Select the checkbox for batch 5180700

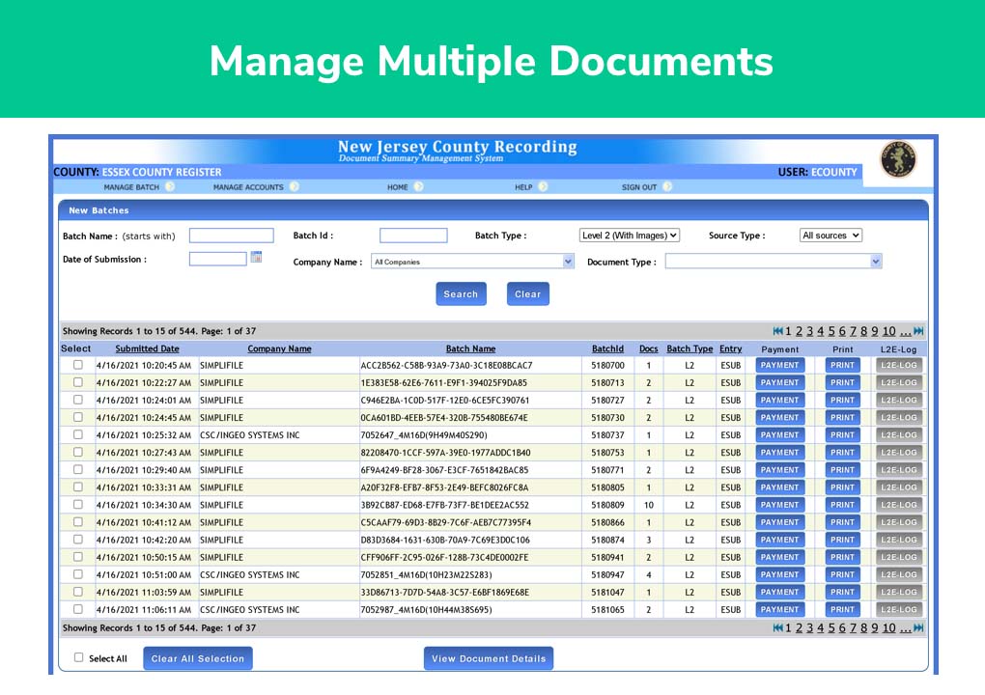pyautogui.click(x=78, y=365)
